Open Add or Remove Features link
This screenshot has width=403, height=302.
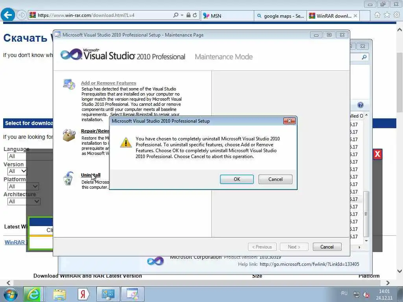[x=109, y=83]
